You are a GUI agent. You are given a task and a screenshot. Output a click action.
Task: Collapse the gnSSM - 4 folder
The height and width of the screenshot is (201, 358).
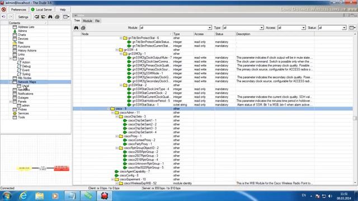coord(117,50)
